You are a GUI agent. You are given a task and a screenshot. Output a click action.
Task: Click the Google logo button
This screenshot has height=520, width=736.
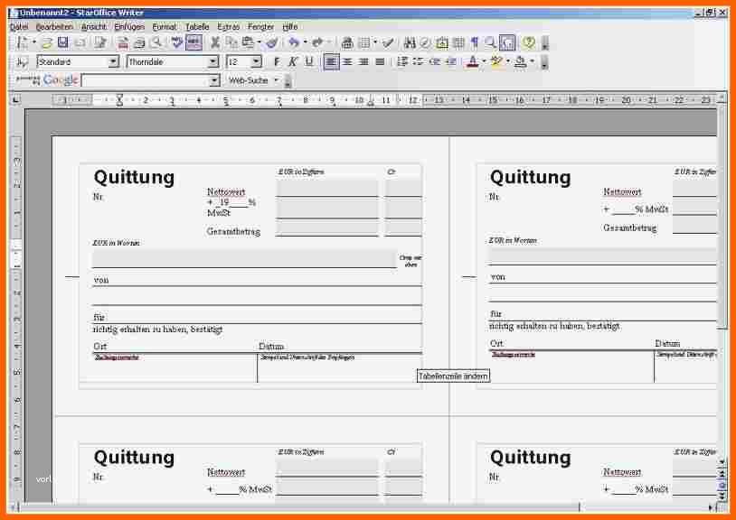point(60,80)
